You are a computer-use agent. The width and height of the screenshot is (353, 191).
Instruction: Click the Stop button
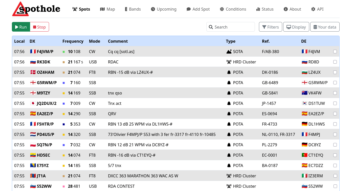pos(39,27)
